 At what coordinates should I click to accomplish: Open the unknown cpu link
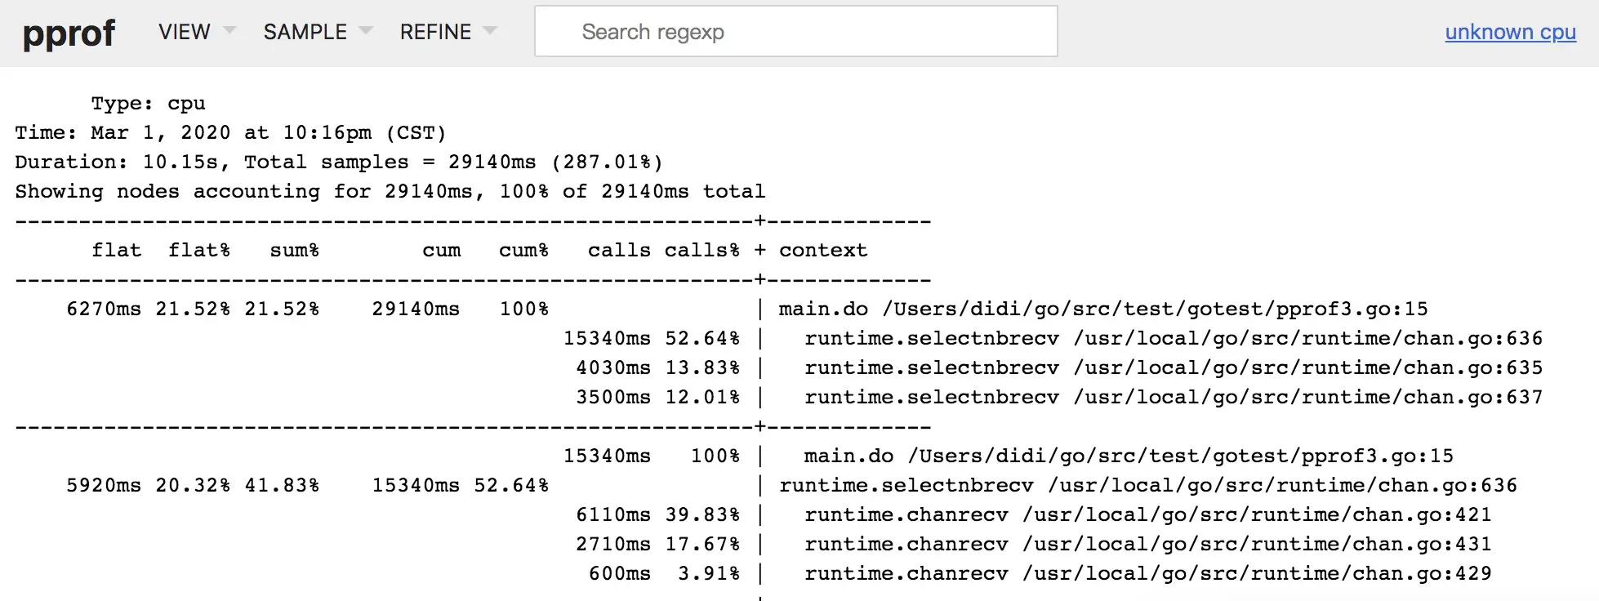1510,32
